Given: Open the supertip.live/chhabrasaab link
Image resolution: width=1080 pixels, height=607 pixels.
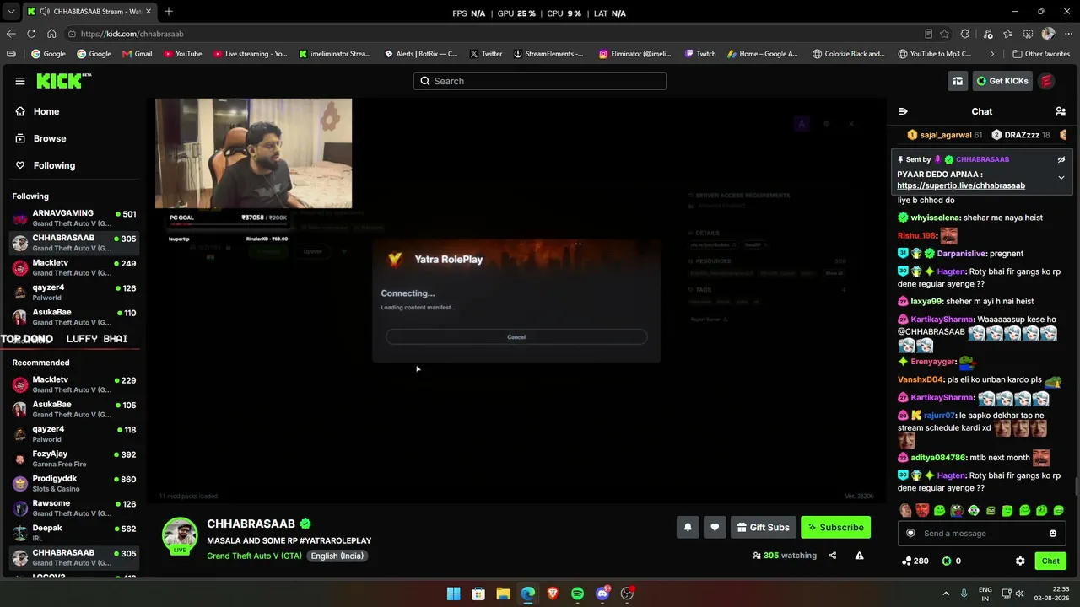Looking at the screenshot, I should pyautogui.click(x=961, y=185).
